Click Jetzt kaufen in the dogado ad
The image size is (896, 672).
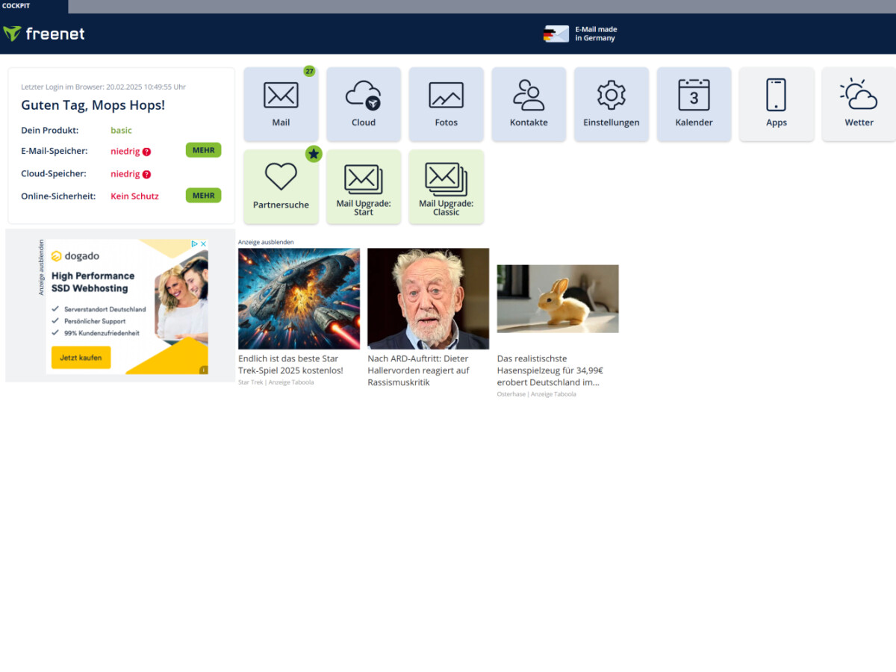(80, 358)
